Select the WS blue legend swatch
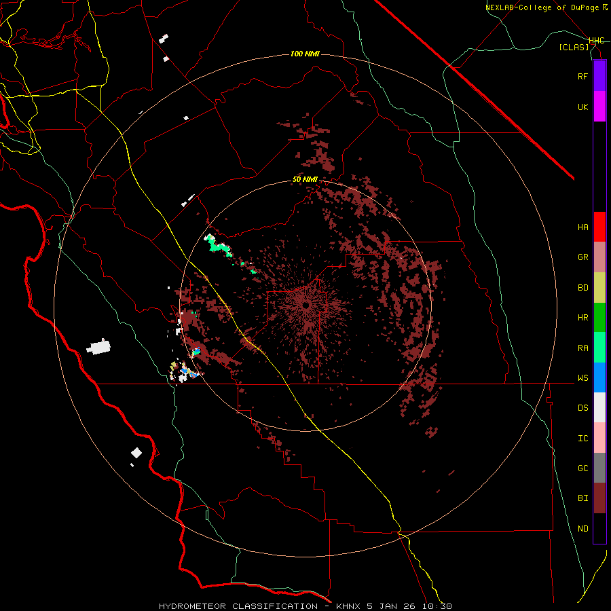 (x=599, y=377)
